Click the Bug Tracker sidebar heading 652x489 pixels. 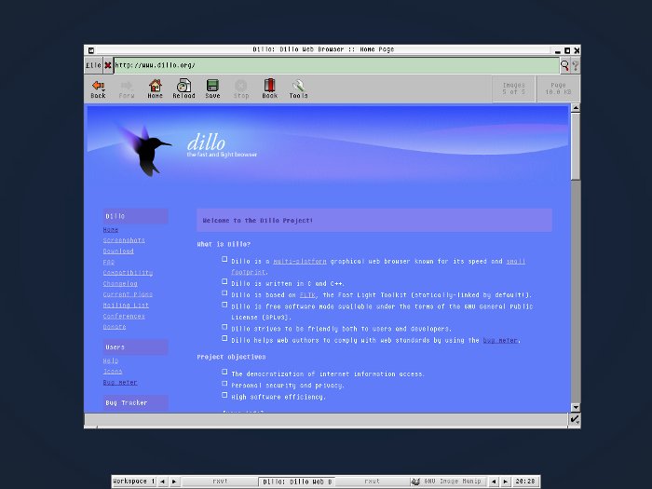[136, 403]
